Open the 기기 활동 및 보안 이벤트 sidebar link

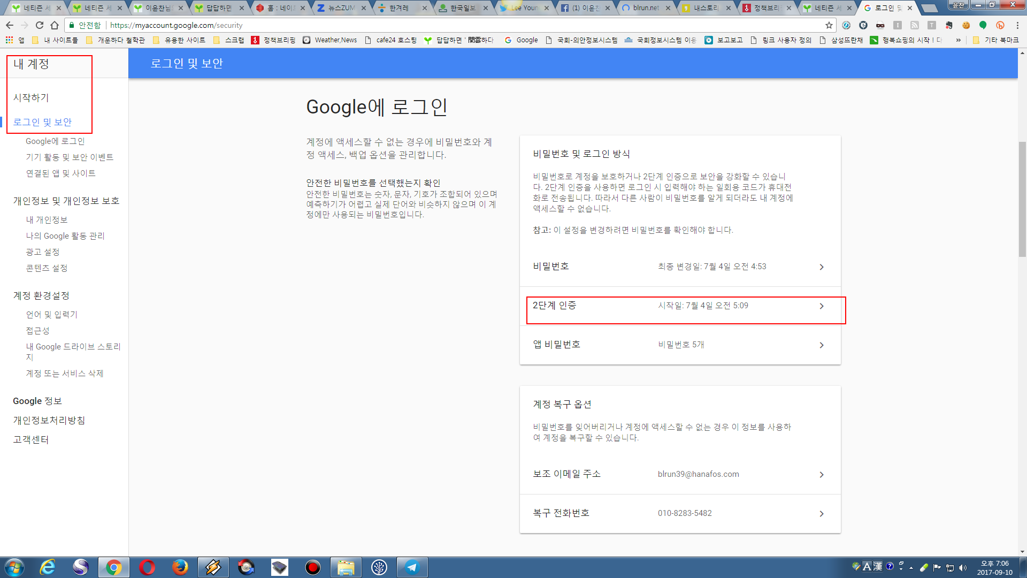click(x=70, y=157)
